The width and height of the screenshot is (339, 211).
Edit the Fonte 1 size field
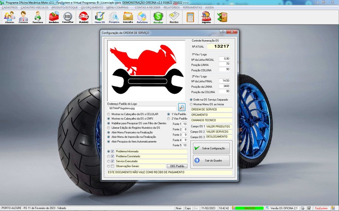[184, 124]
